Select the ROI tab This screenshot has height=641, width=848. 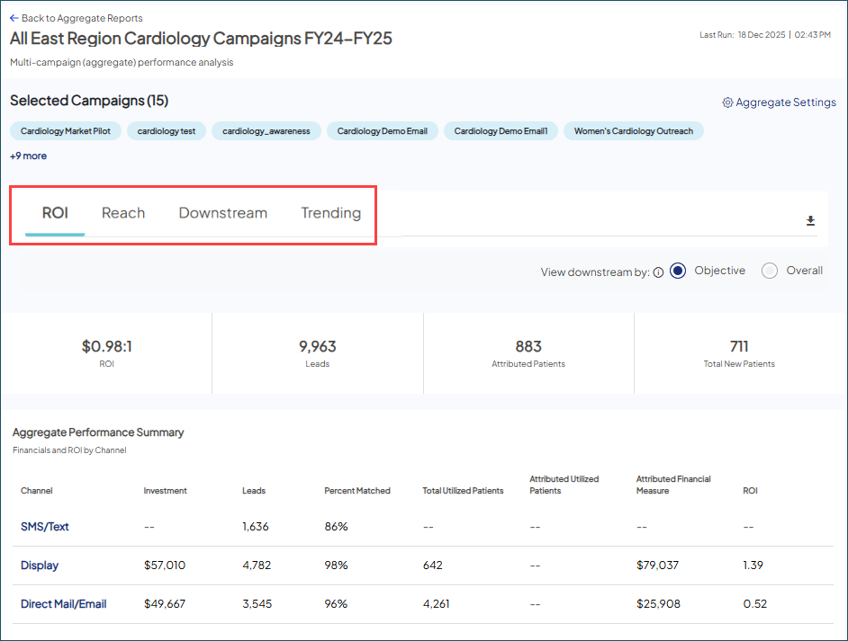(55, 213)
